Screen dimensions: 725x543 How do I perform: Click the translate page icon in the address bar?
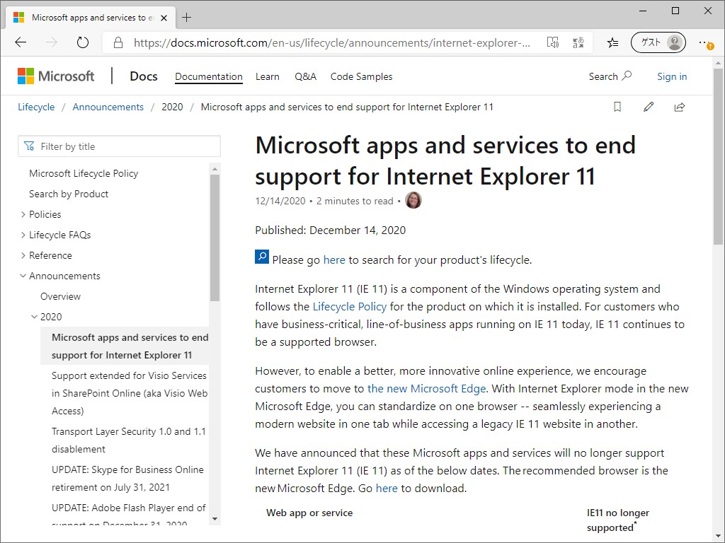click(578, 42)
